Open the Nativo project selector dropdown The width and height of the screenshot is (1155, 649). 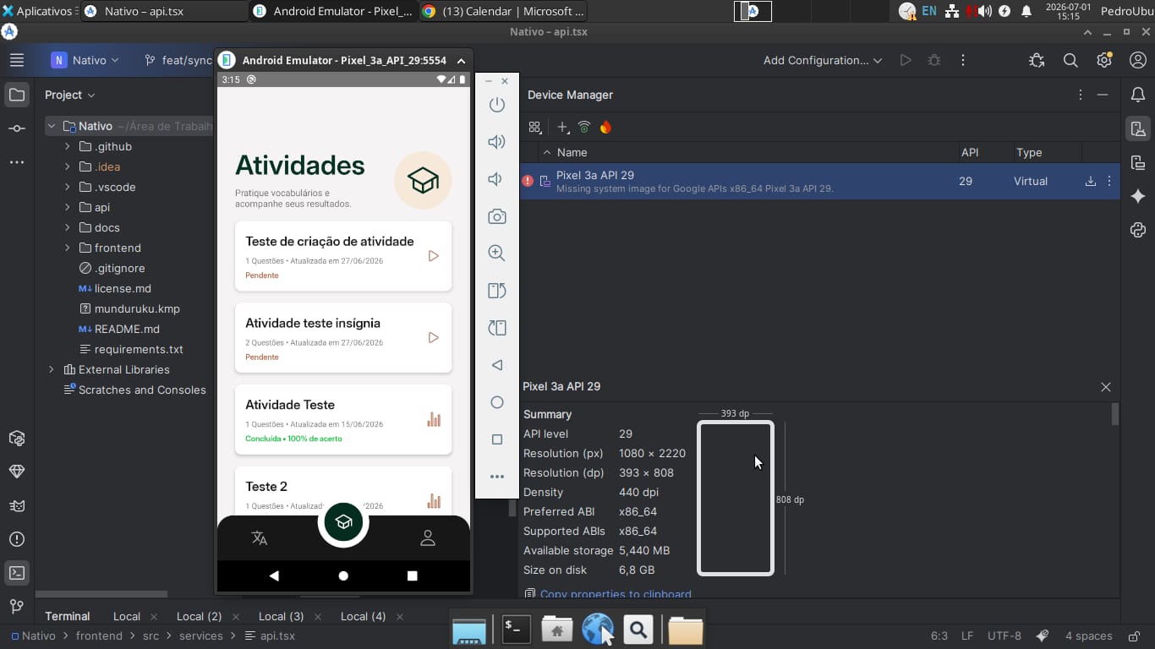click(85, 60)
